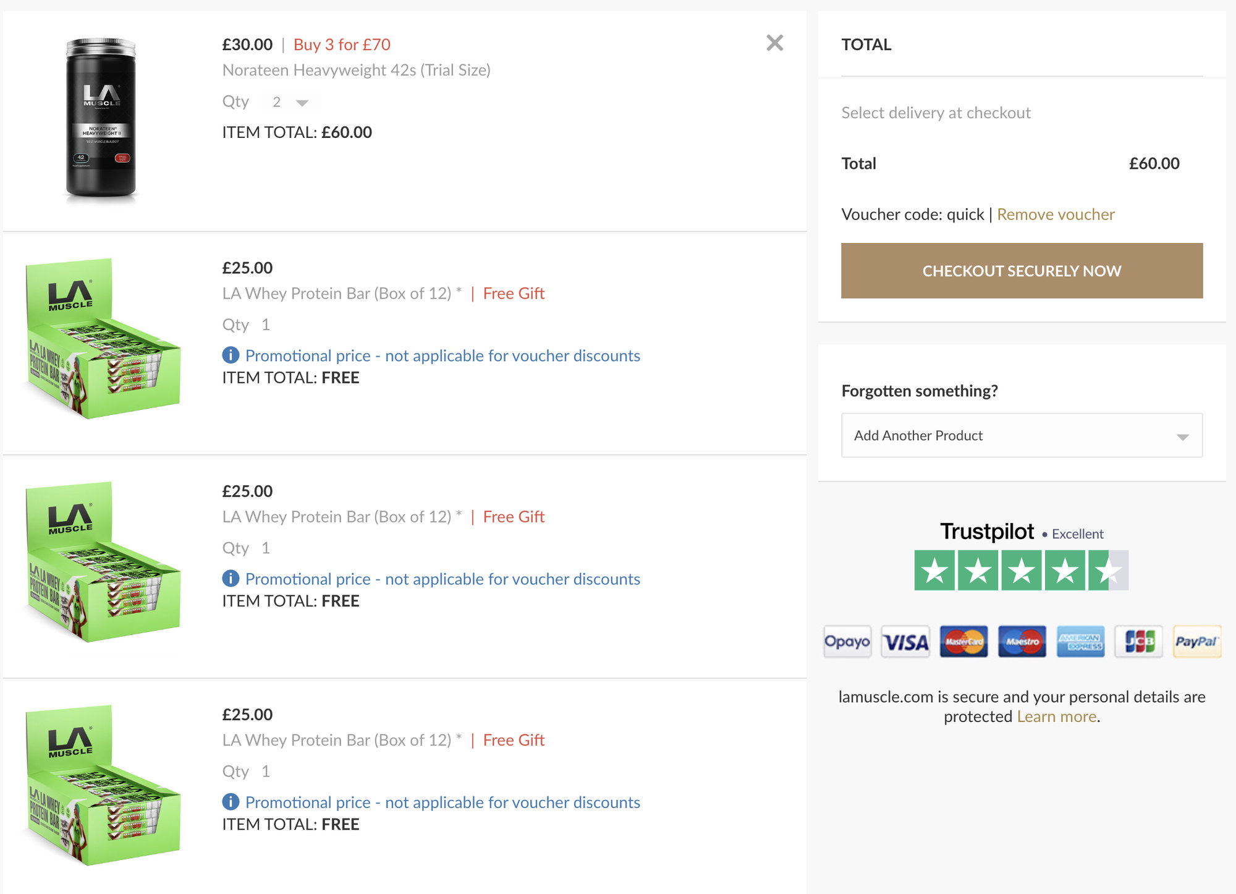Screen dimensions: 1236x894
Task: Click the PayPal payment icon
Action: [x=1197, y=642]
